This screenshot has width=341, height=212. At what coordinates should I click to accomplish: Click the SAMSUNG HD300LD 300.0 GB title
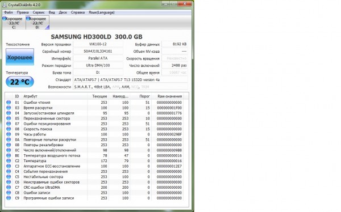[97, 37]
